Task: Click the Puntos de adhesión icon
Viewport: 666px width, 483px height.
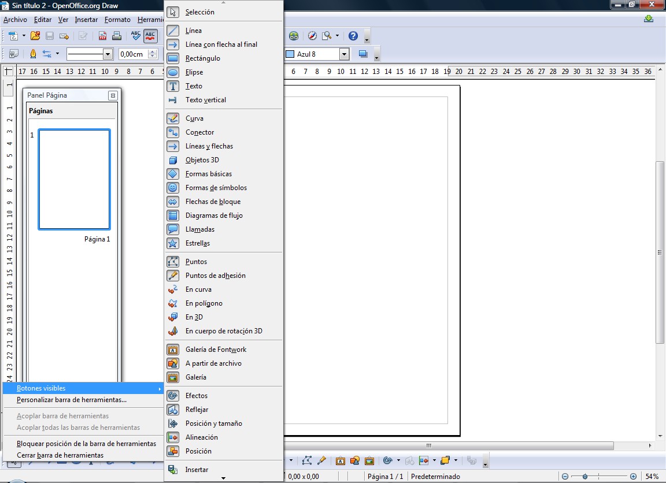Action: [x=173, y=276]
